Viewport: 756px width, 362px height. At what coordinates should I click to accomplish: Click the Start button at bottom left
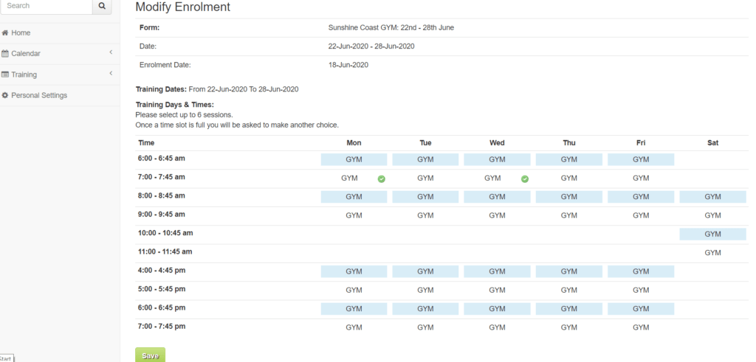[x=6, y=358]
